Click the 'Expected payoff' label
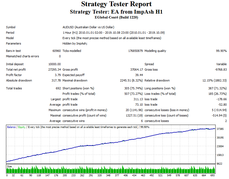The width and height of the screenshot is (229, 179). coord(73,75)
